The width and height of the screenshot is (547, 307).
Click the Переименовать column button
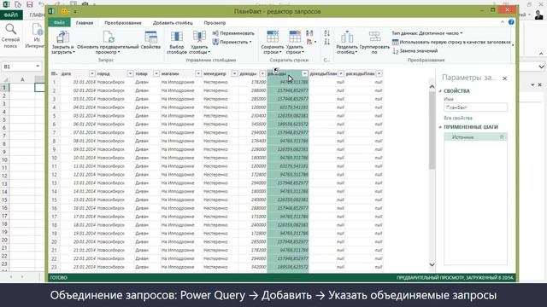[233, 33]
